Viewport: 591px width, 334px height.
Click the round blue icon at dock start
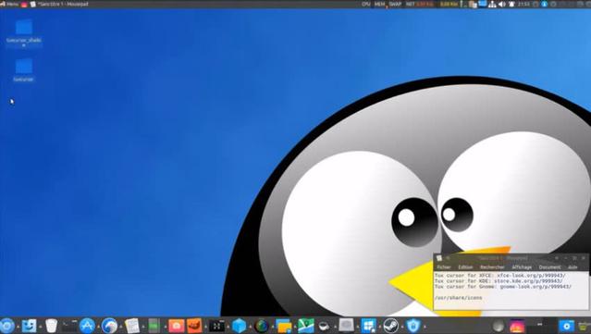click(6, 326)
